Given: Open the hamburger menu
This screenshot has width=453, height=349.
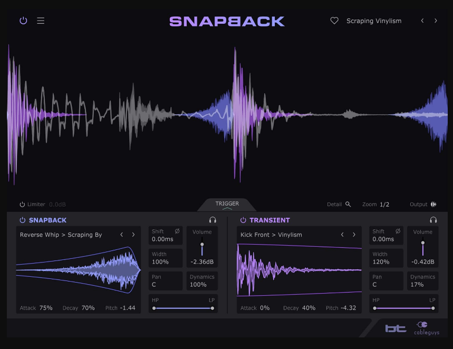Looking at the screenshot, I should pos(41,21).
